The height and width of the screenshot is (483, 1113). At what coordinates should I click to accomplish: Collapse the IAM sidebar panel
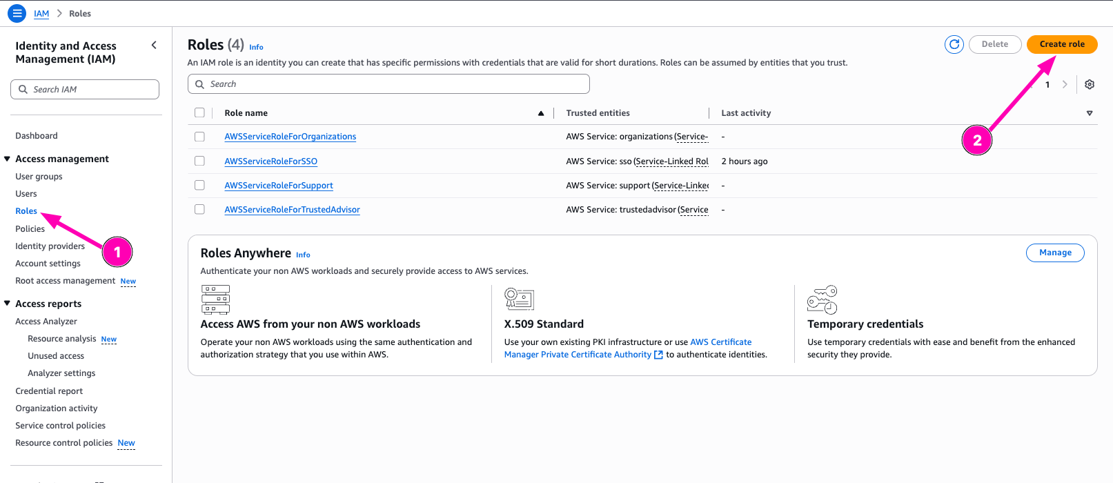154,46
